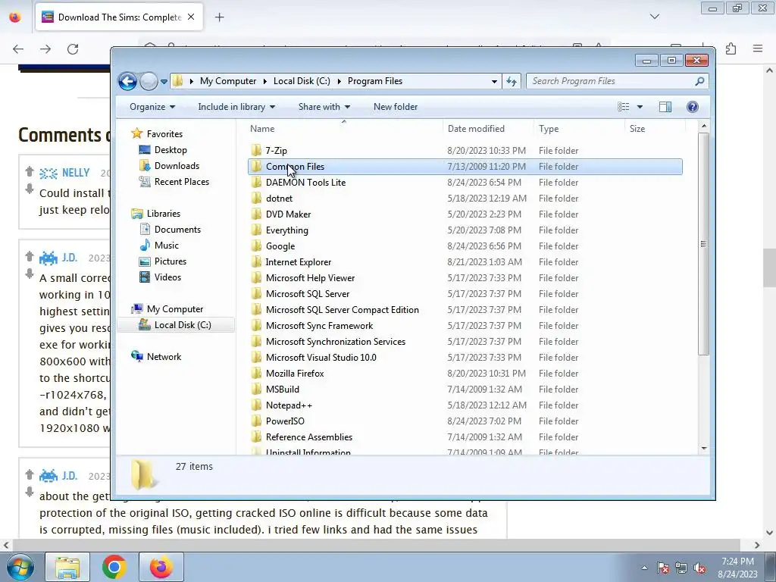Open the Organize menu

click(x=152, y=107)
